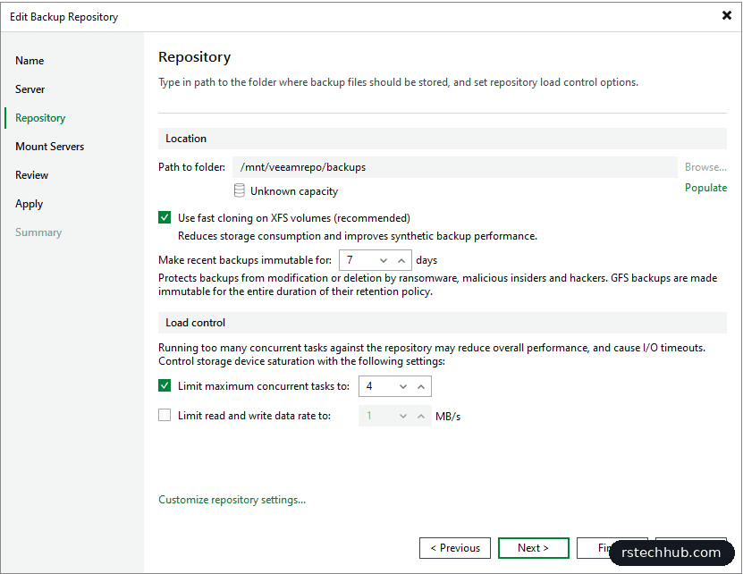This screenshot has width=743, height=574.
Task: Go to the Server step
Action: pos(30,89)
